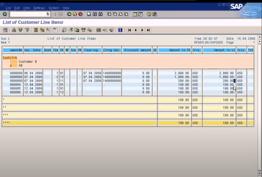Click the ABC analysis icon
262x177 pixels.
90,30
